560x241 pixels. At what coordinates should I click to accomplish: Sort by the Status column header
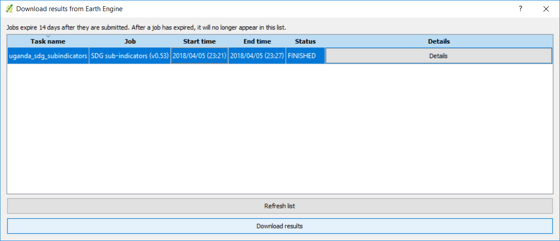pos(305,42)
